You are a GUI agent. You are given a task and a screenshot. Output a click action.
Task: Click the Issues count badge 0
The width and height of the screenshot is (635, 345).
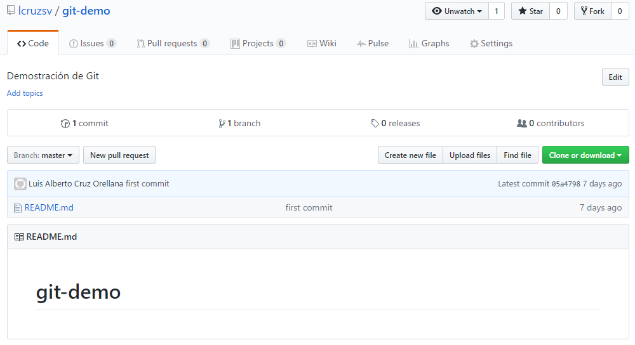click(111, 43)
